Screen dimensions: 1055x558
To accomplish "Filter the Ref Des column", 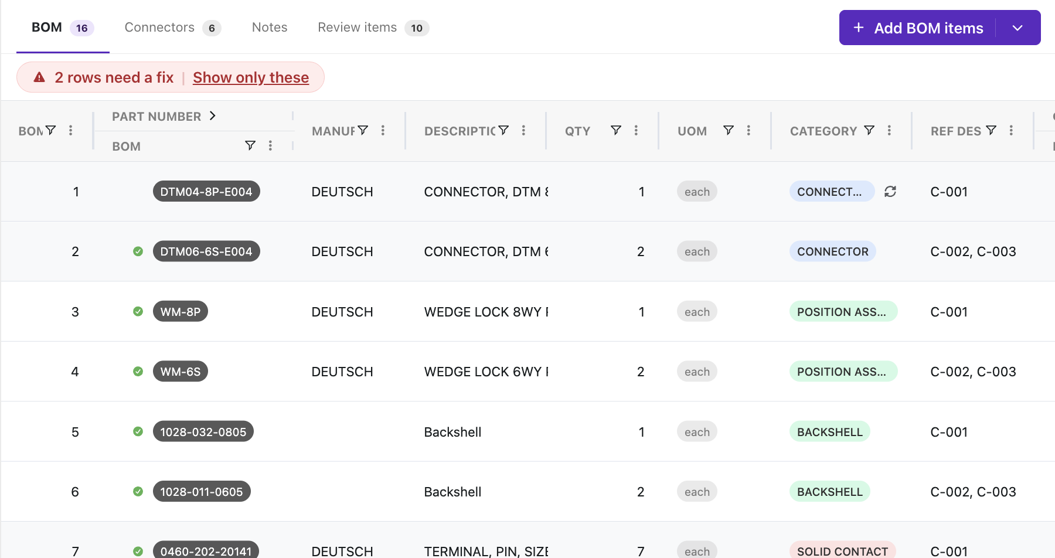I will 991,130.
